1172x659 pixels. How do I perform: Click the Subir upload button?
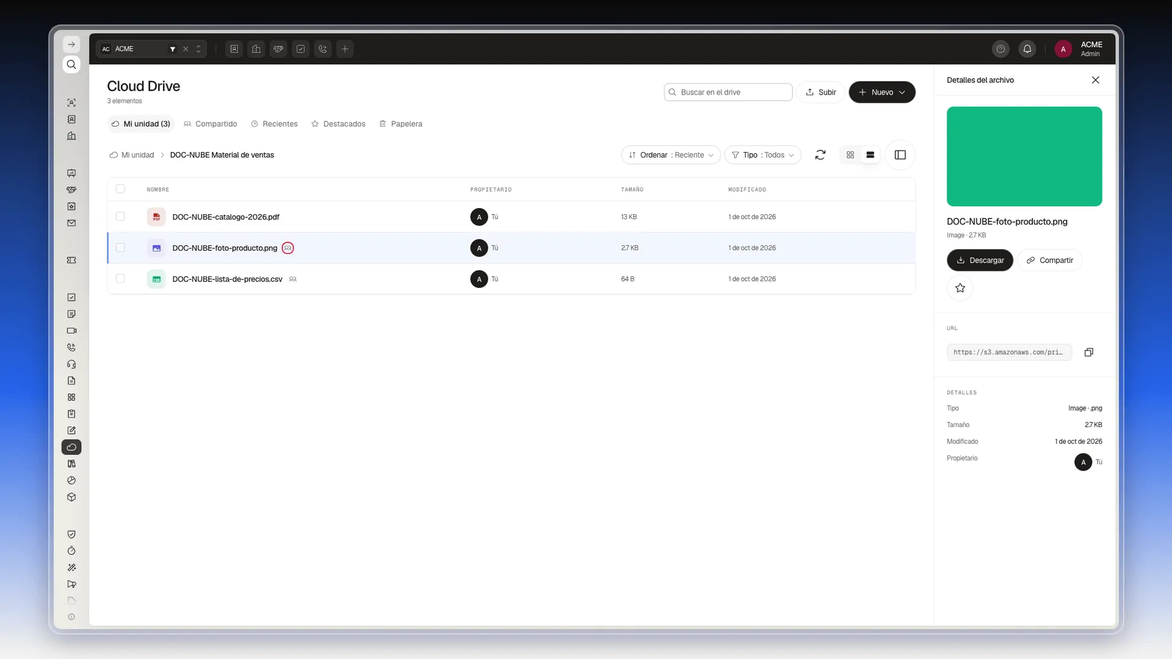821,92
